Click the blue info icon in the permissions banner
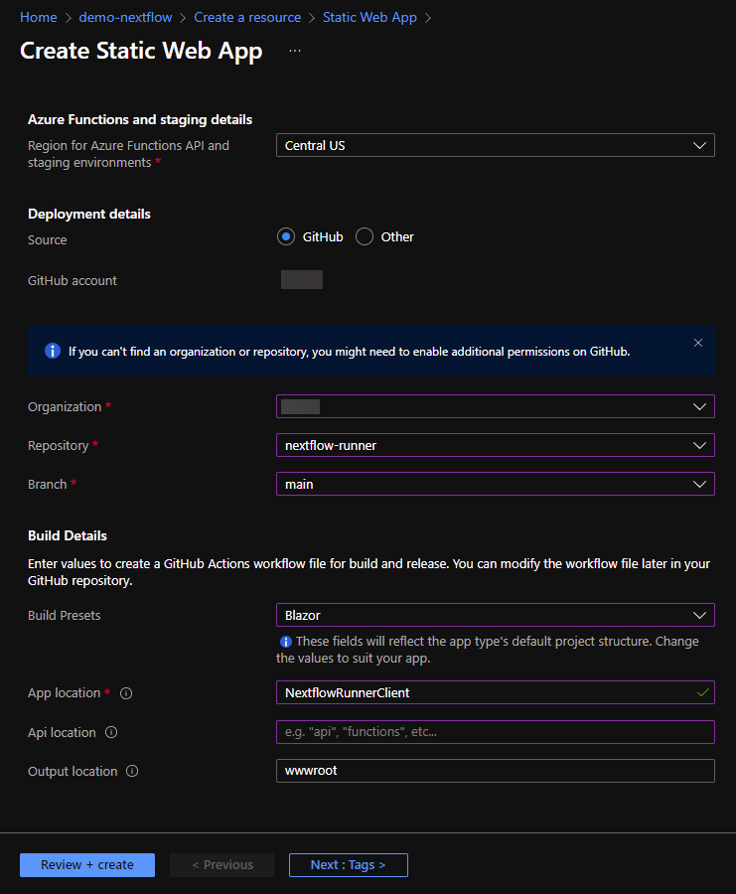 (53, 351)
